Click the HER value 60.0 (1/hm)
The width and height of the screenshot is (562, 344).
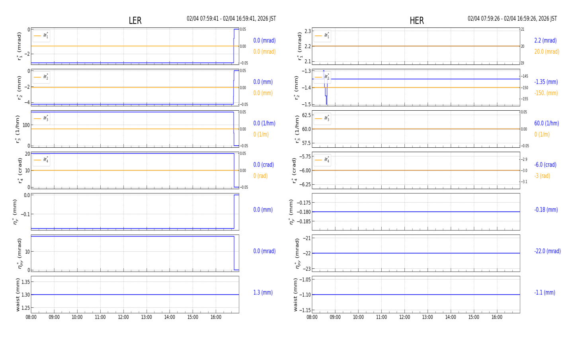546,123
